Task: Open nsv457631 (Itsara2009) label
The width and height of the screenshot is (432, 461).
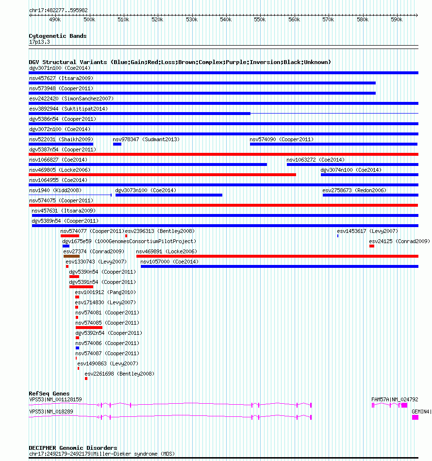Action: [x=64, y=211]
